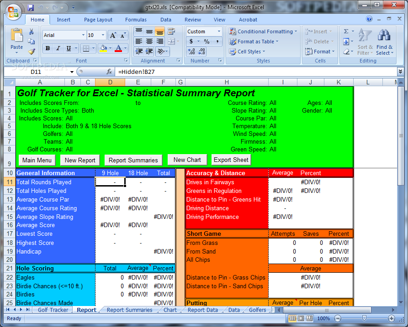This screenshot has height=327, width=408.
Task: Toggle Underline formatting
Action: pos(69,48)
